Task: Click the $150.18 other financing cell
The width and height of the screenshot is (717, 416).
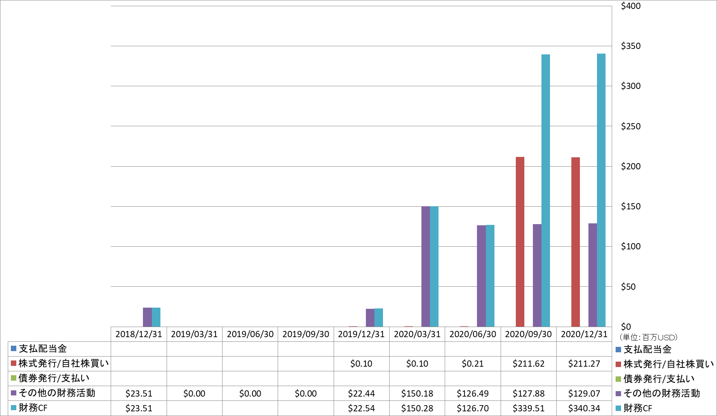Action: (417, 393)
